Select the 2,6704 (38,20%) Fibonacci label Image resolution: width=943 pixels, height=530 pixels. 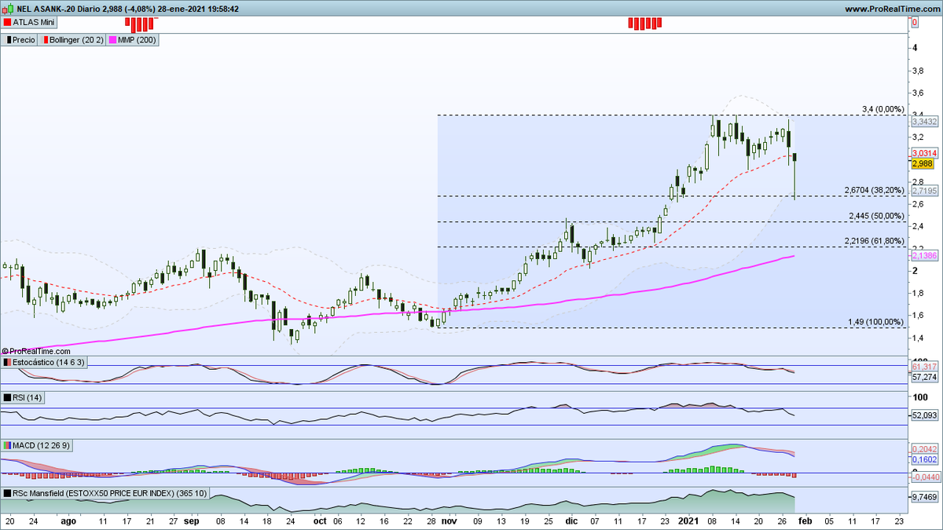point(875,190)
